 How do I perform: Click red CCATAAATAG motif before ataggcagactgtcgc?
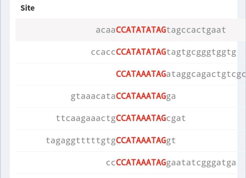pyautogui.click(x=141, y=74)
